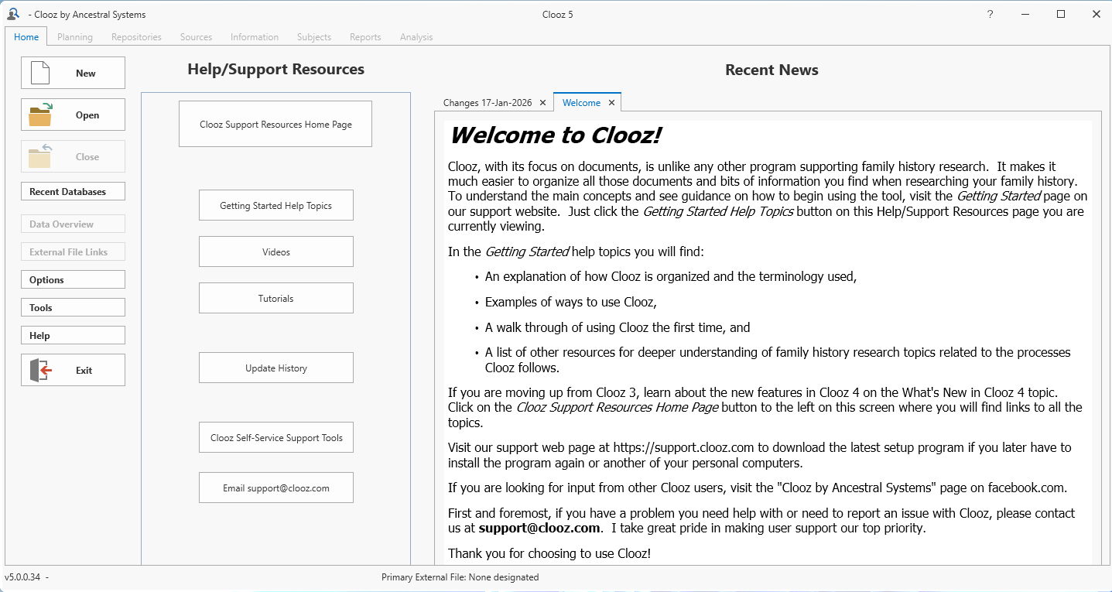The height and width of the screenshot is (592, 1112).
Task: View the Update History
Action: (275, 368)
